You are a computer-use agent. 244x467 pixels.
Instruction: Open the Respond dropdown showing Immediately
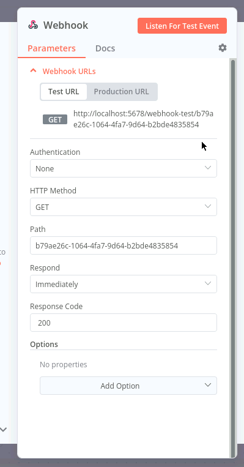click(124, 284)
